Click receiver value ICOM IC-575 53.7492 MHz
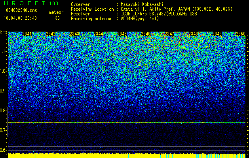Image resolution: width=249 pixels, height=158 pixels. (159, 14)
